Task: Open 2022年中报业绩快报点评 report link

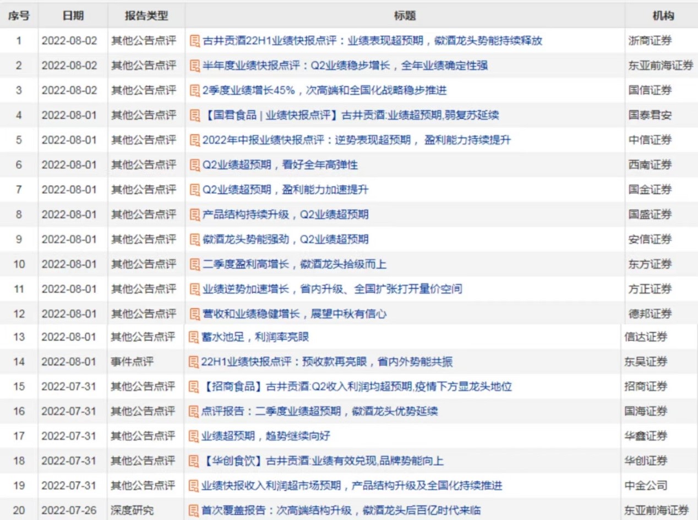Action: point(356,140)
